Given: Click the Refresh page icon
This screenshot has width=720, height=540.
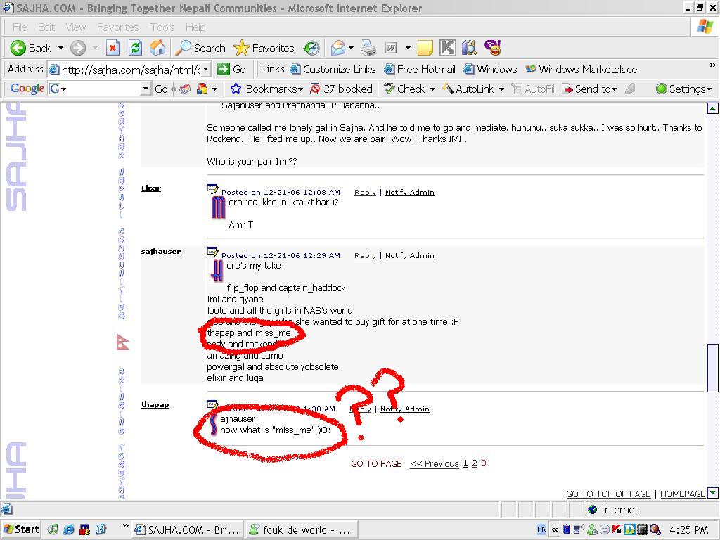Looking at the screenshot, I should click(136, 48).
